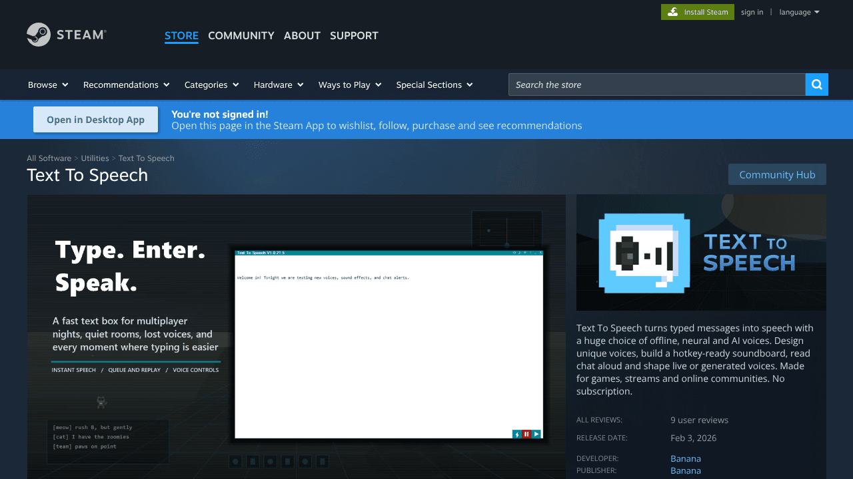Click the red pause button in the app preview
This screenshot has height=479, width=853.
pyautogui.click(x=526, y=434)
